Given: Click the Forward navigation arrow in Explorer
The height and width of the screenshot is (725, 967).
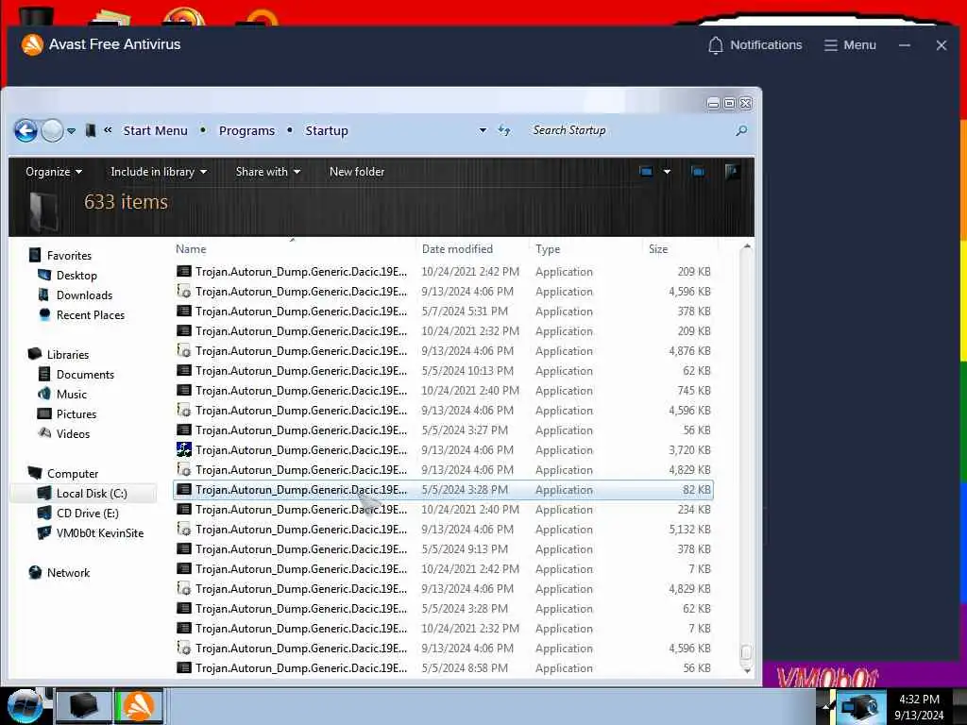Looking at the screenshot, I should point(53,130).
